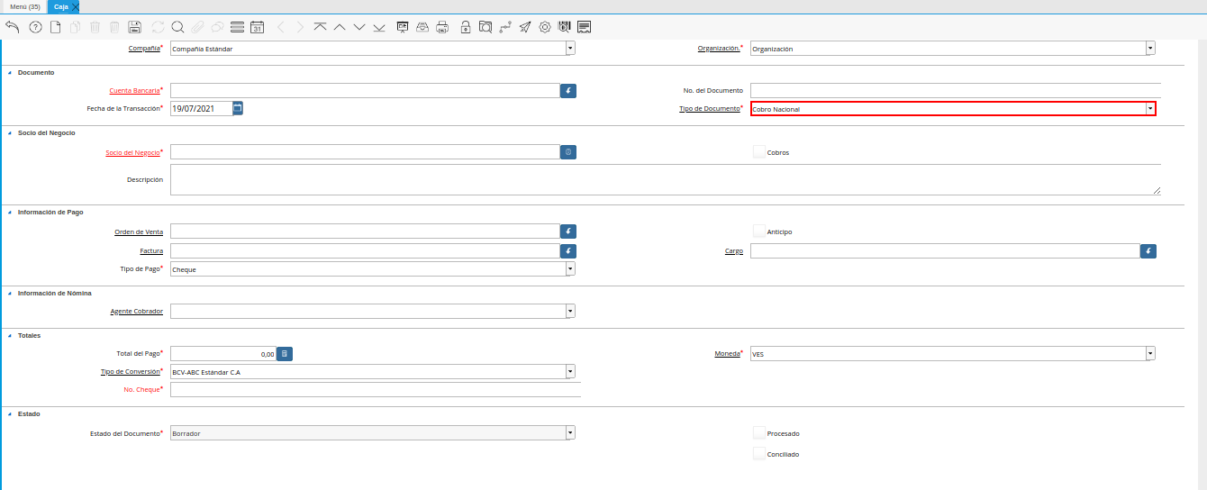Image resolution: width=1207 pixels, height=490 pixels.
Task: Collapse the Estado section
Action: pos(10,413)
